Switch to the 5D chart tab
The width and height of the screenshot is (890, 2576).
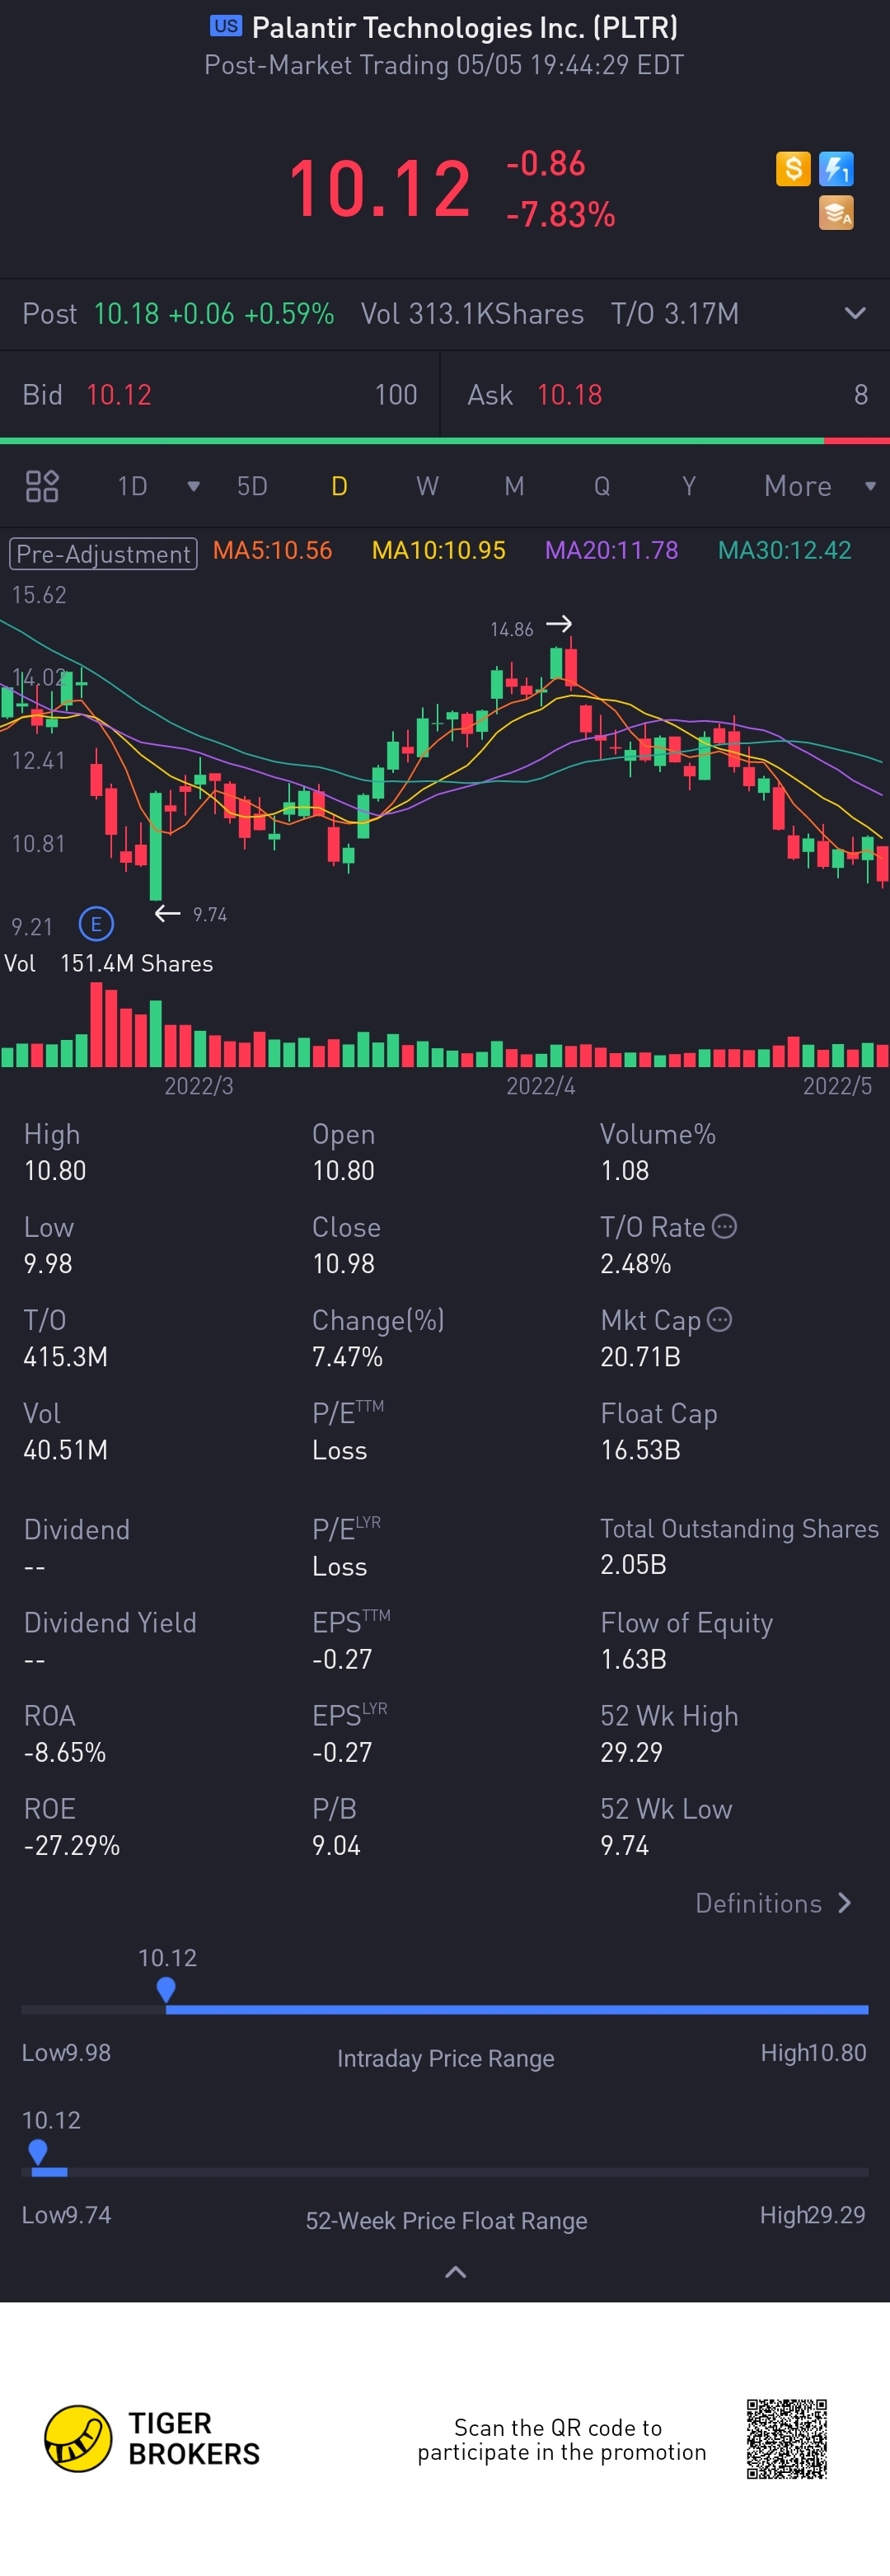[x=252, y=486]
